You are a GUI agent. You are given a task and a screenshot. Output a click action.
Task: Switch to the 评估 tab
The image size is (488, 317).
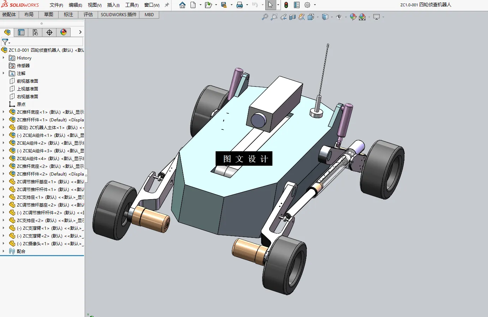point(88,14)
